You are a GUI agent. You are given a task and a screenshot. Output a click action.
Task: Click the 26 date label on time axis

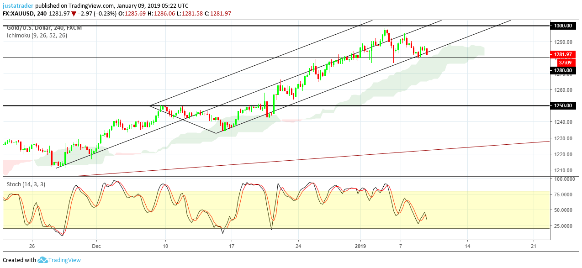pos(32,245)
